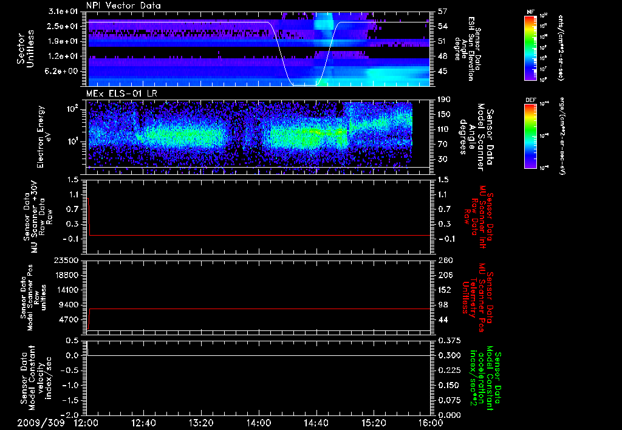
Task: Click the 45 degree tick on the sun elevation axis
Action: pos(443,71)
